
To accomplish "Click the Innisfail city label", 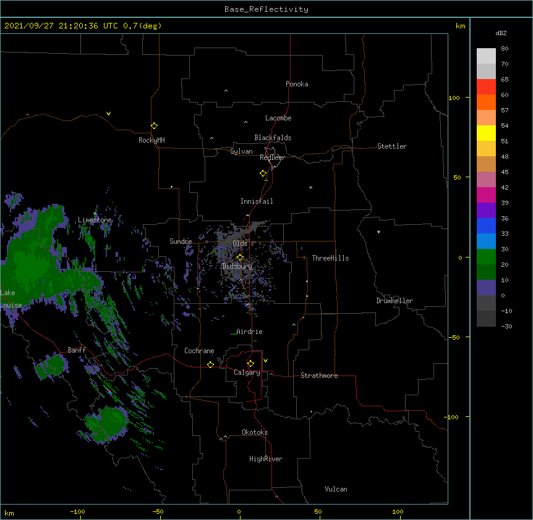I will (x=257, y=201).
